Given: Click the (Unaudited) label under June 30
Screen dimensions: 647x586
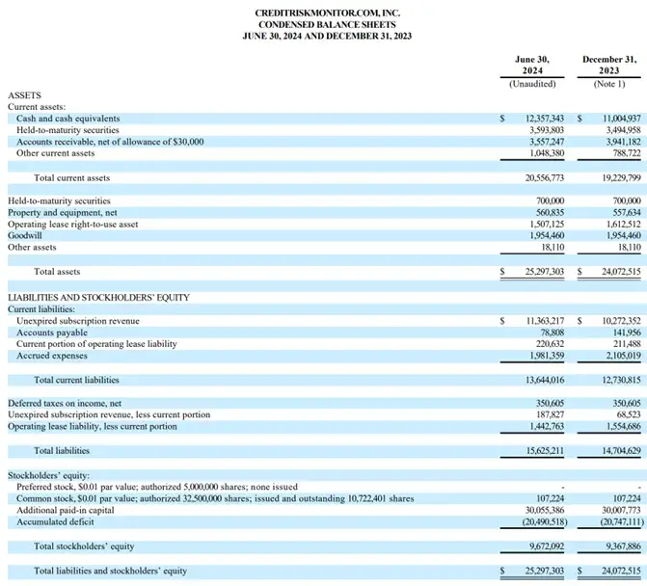Looking at the screenshot, I should point(531,85).
